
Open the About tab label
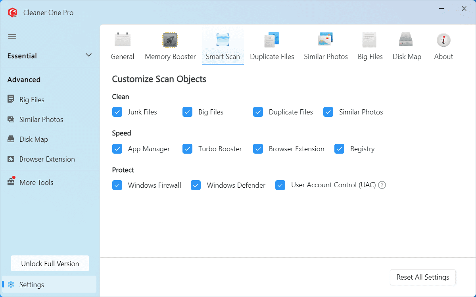click(443, 57)
